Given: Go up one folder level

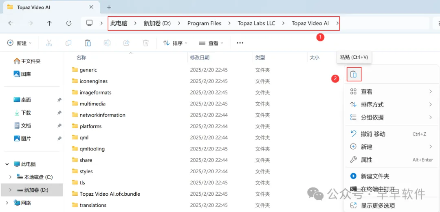Looking at the screenshot, I should coord(49,23).
